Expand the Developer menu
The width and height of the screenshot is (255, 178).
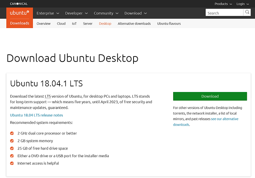(76, 13)
